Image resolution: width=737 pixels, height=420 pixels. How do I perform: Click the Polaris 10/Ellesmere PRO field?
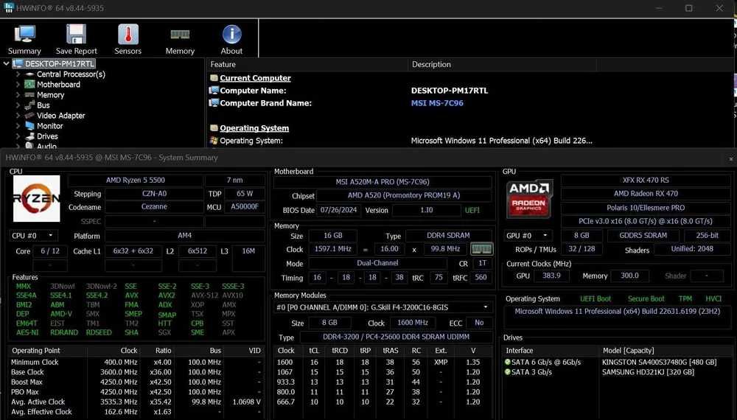tap(646, 207)
